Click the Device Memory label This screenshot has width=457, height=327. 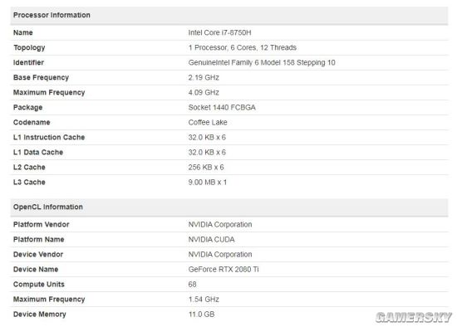(40, 315)
